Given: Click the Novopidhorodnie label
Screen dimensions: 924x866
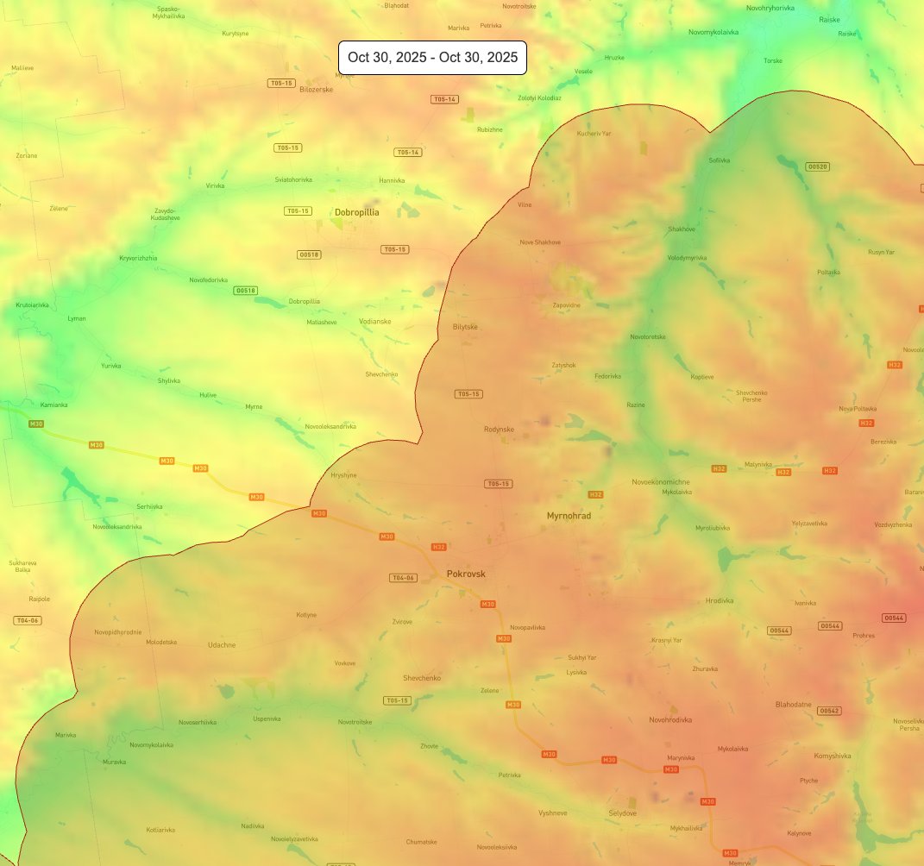Looking at the screenshot, I should pos(118,633).
